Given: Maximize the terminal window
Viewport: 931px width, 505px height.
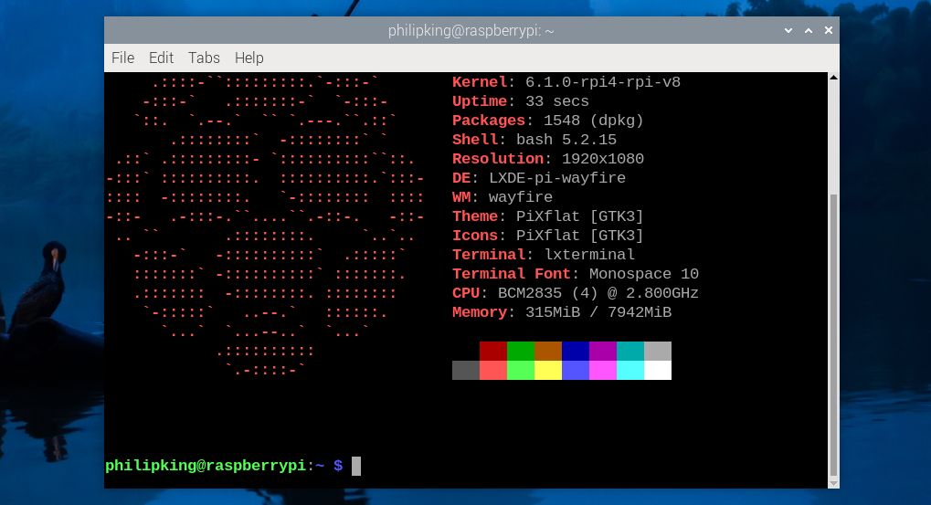Looking at the screenshot, I should [809, 30].
